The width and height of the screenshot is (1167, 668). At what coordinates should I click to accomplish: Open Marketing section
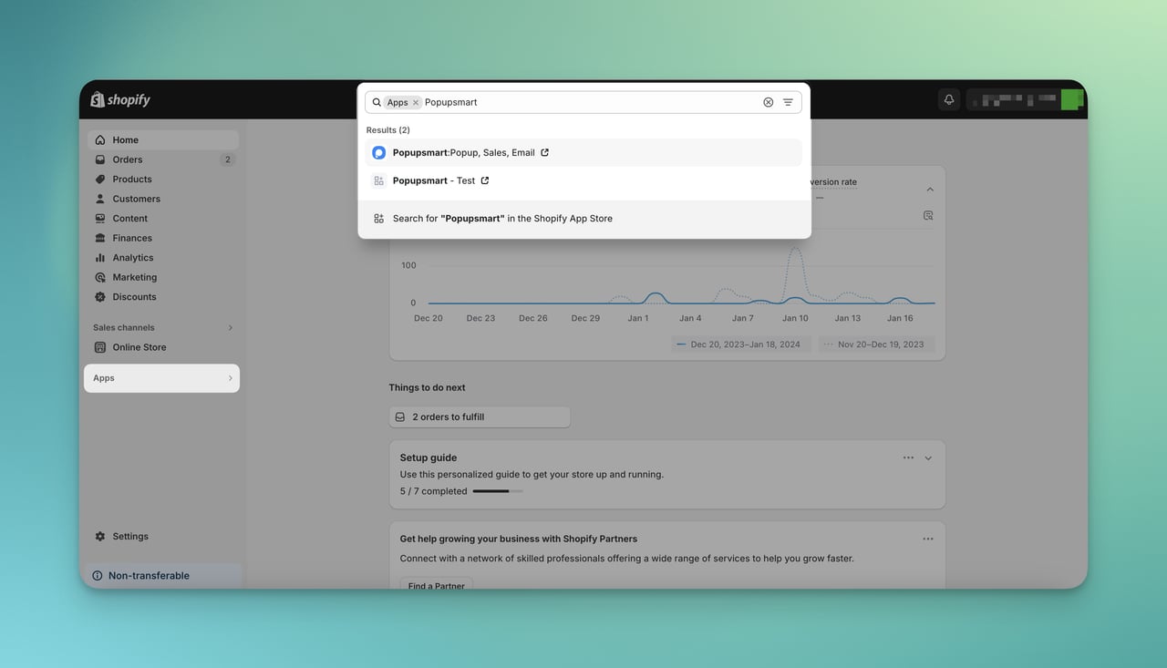pos(163,277)
